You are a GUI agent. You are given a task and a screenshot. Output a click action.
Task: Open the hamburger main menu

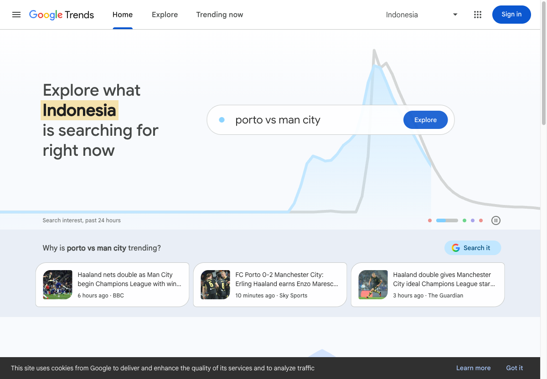[x=16, y=15]
